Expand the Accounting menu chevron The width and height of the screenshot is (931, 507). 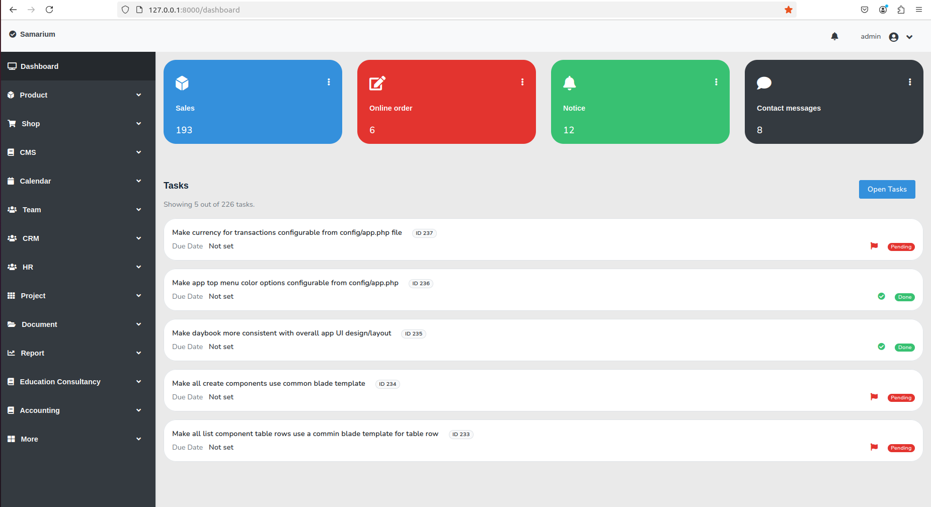pyautogui.click(x=138, y=410)
